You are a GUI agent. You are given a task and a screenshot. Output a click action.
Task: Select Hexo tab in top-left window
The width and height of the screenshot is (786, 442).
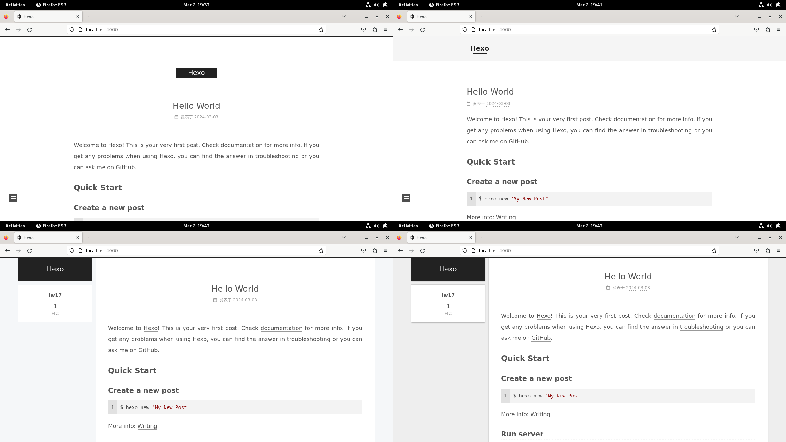(x=48, y=17)
